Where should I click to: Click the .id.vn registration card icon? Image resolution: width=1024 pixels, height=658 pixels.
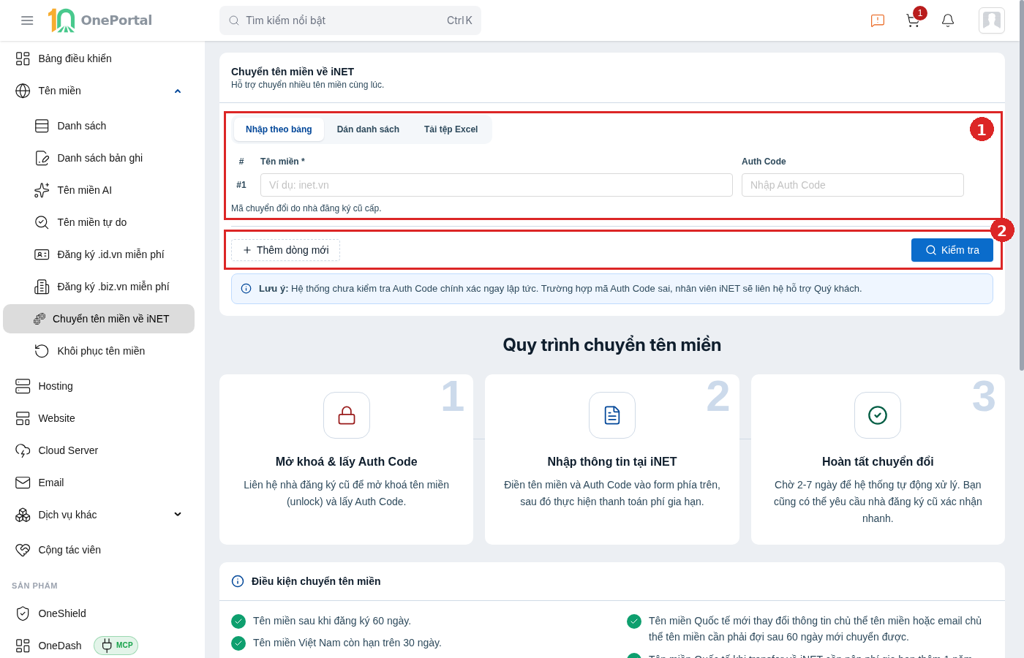pyautogui.click(x=42, y=254)
